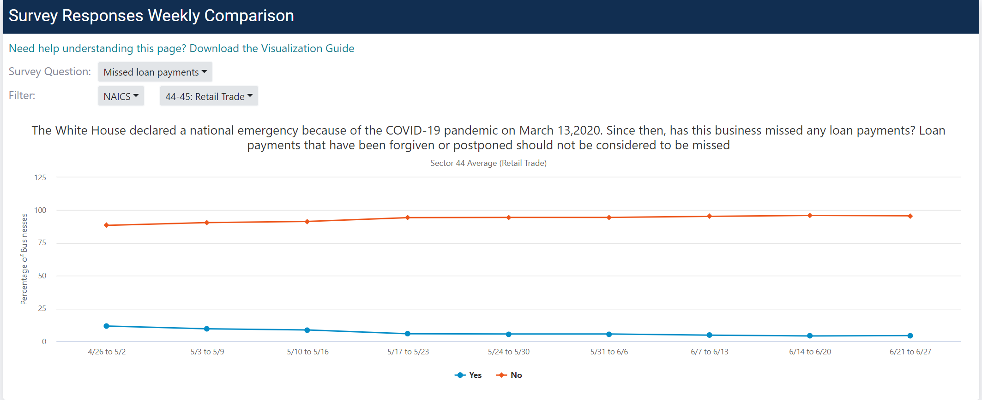Toggle the No series in legend
This screenshot has width=982, height=400.
click(516, 375)
